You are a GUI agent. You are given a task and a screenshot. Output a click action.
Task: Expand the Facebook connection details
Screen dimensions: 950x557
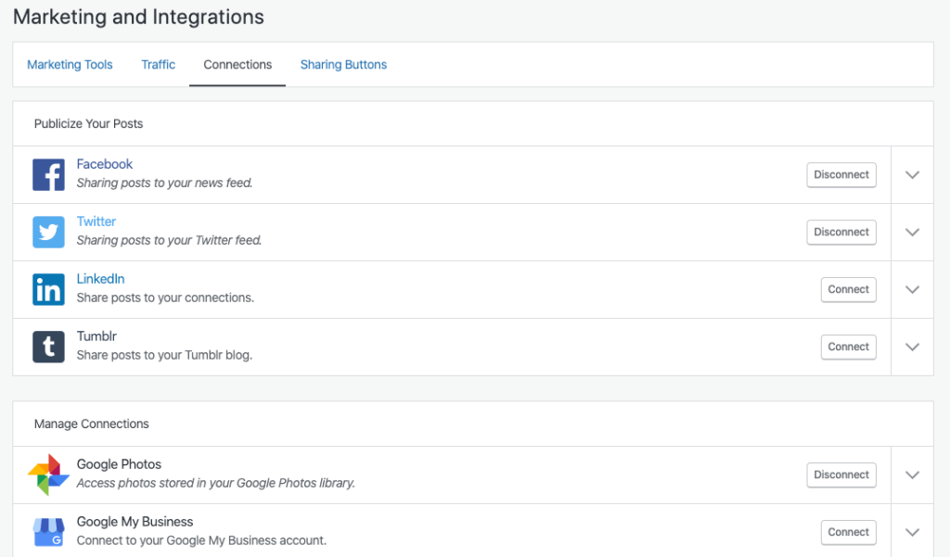[912, 174]
